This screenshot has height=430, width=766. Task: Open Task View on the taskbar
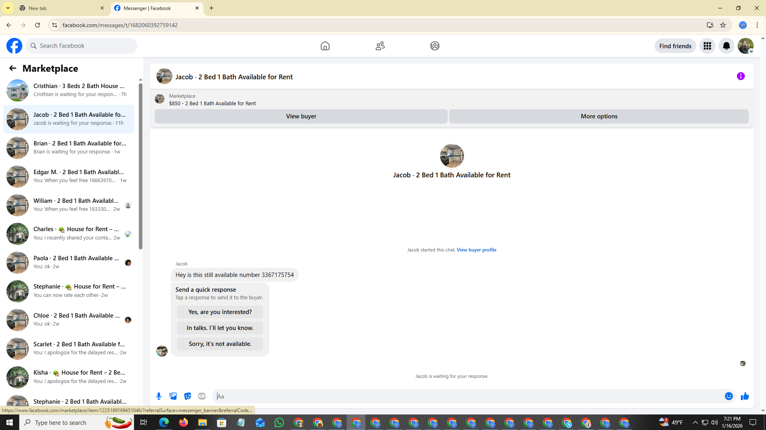click(x=144, y=422)
